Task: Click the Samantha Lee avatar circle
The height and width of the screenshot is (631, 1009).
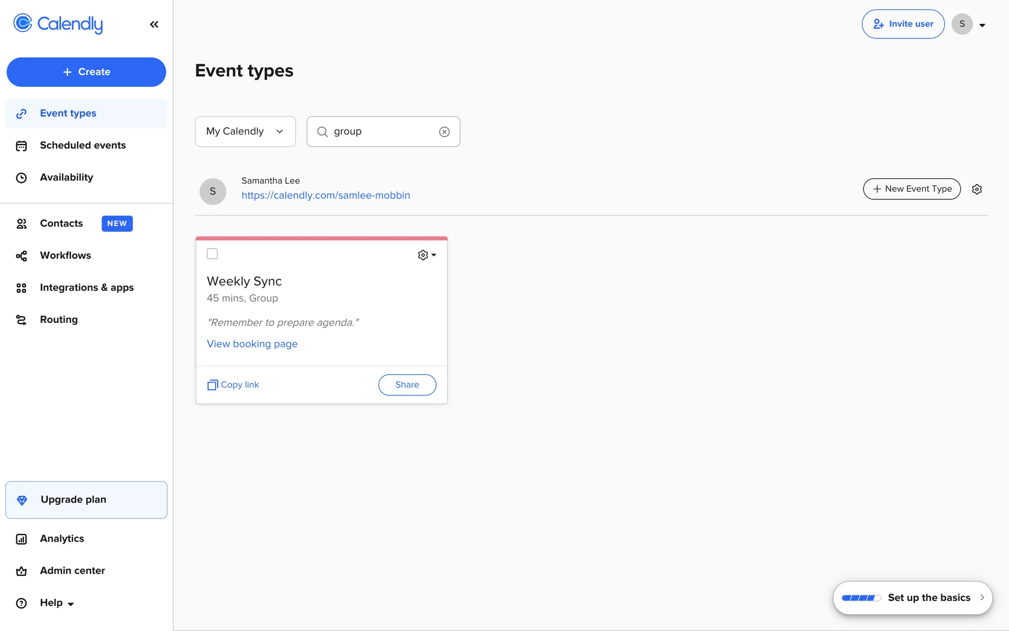Action: 213,191
